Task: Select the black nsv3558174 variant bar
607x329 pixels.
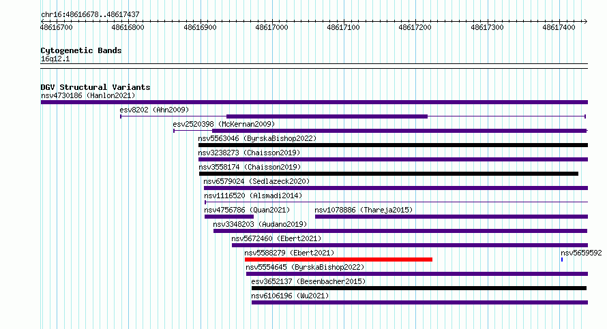Action: coord(389,174)
